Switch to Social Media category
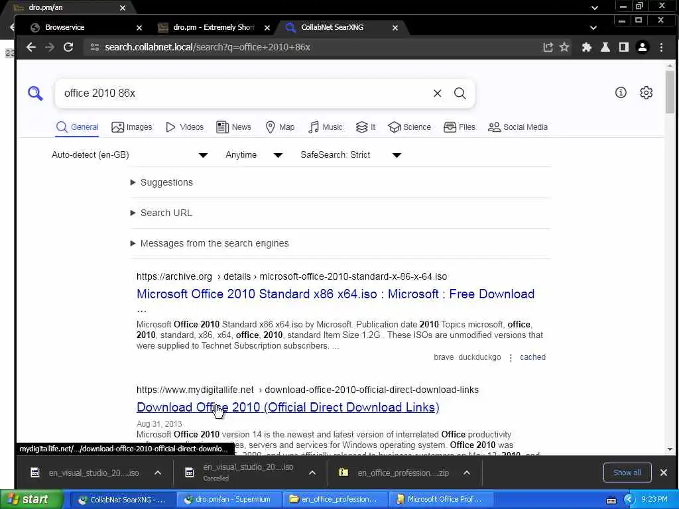This screenshot has width=679, height=509. pos(518,127)
